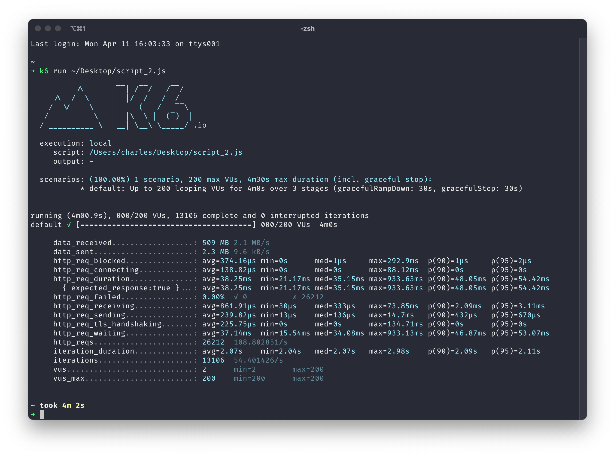Click http_req_waiting avg=37.14ms
Image resolution: width=615 pixels, height=457 pixels.
click(227, 333)
